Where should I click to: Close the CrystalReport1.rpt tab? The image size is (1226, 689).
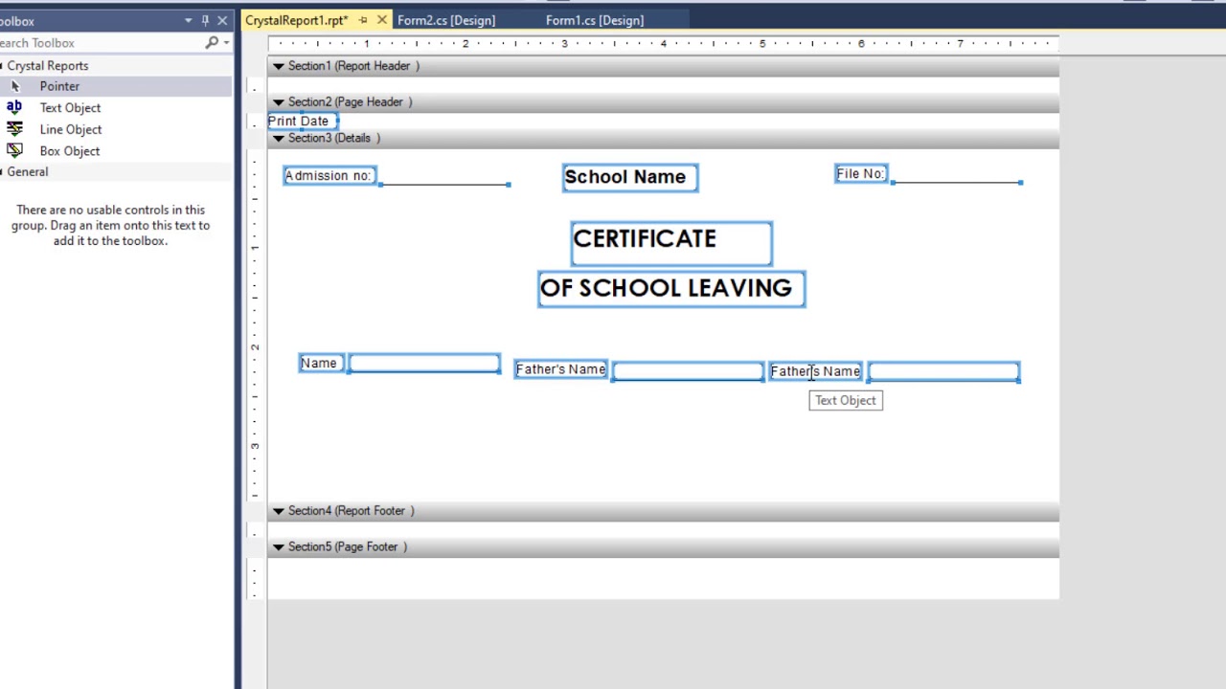click(381, 20)
